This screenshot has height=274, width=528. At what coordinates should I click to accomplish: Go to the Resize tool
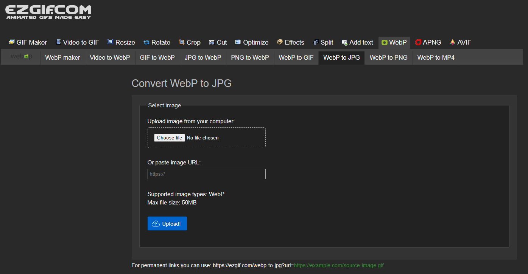(x=121, y=42)
